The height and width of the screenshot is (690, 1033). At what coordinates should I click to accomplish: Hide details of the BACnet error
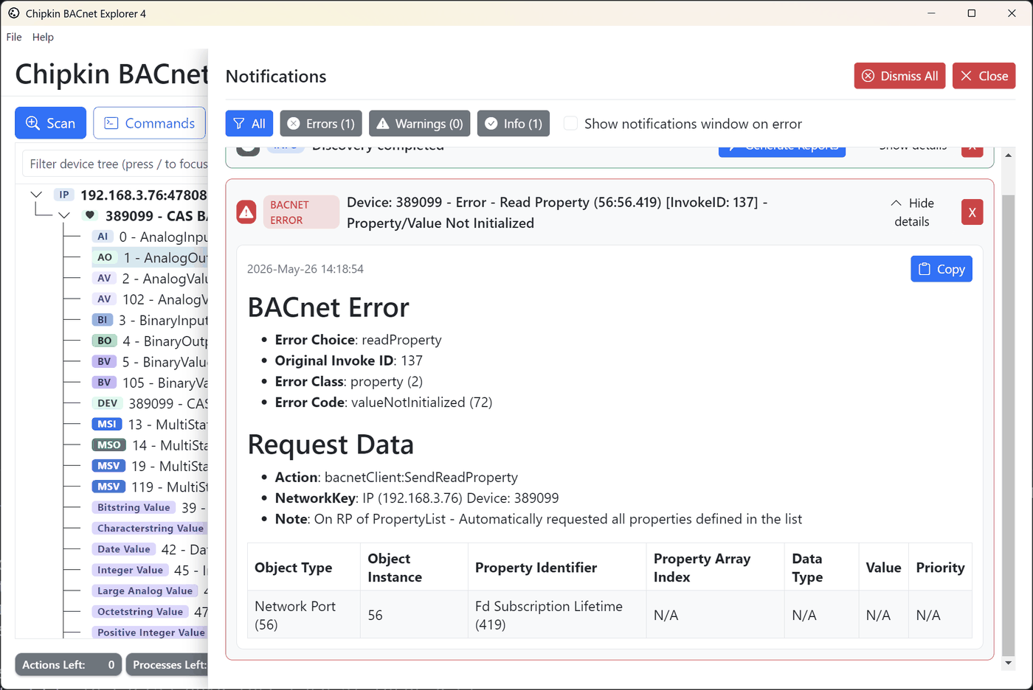pos(913,212)
